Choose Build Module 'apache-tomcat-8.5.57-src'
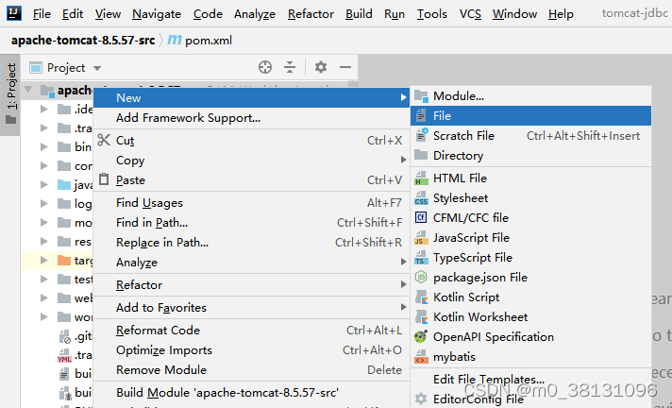Viewport: 672px width, 408px height. (x=252, y=393)
